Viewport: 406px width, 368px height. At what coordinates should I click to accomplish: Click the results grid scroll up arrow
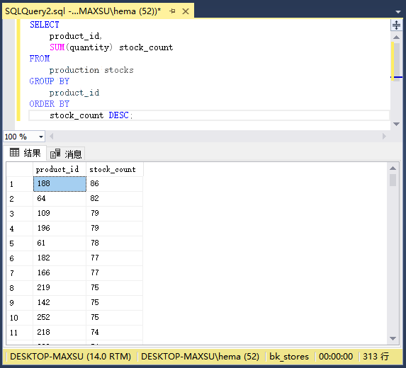pyautogui.click(x=393, y=168)
